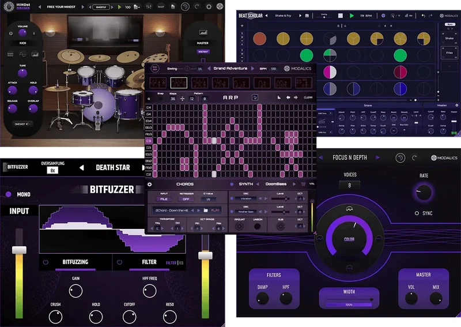
Task: Click the WIDTH slider in Focus N Depth
Action: (x=349, y=299)
